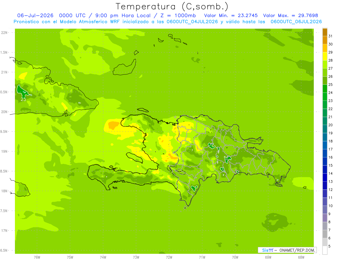Viewport: 338px width, 261px height.
Task: Click the "17N" latitude axis label
Action: (x=5, y=231)
